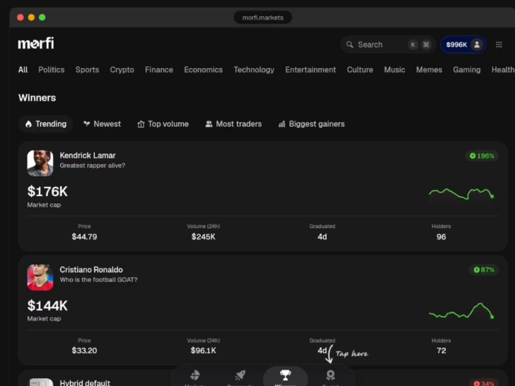The width and height of the screenshot is (515, 386).
Task: Open the Gaming category
Action: (467, 69)
